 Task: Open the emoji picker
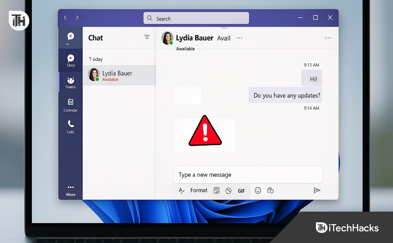click(x=258, y=190)
